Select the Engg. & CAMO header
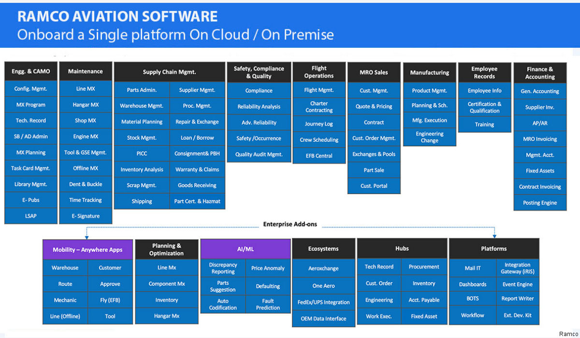 (31, 71)
